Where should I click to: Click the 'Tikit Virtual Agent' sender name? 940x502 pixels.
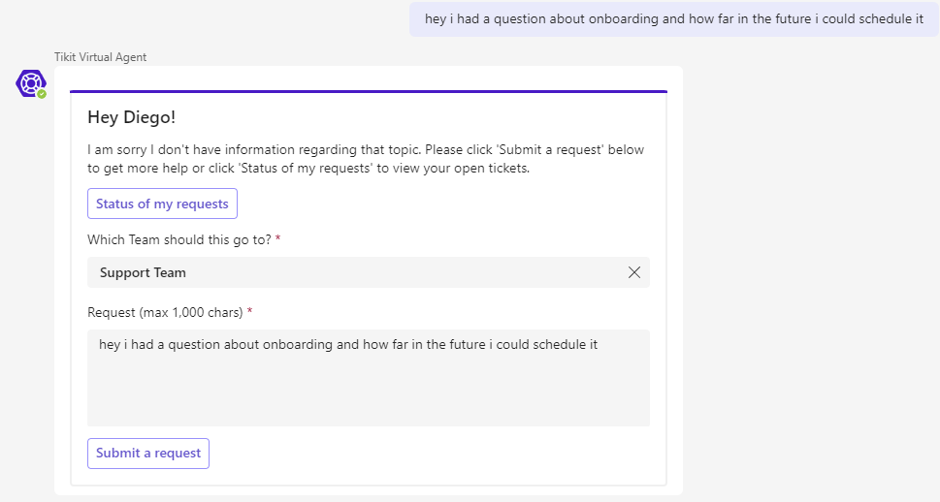(100, 57)
